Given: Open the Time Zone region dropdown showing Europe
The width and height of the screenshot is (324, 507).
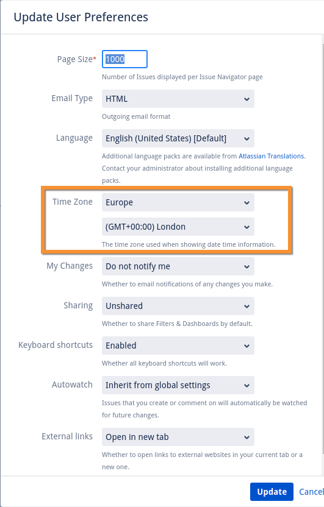Looking at the screenshot, I should pos(178,202).
